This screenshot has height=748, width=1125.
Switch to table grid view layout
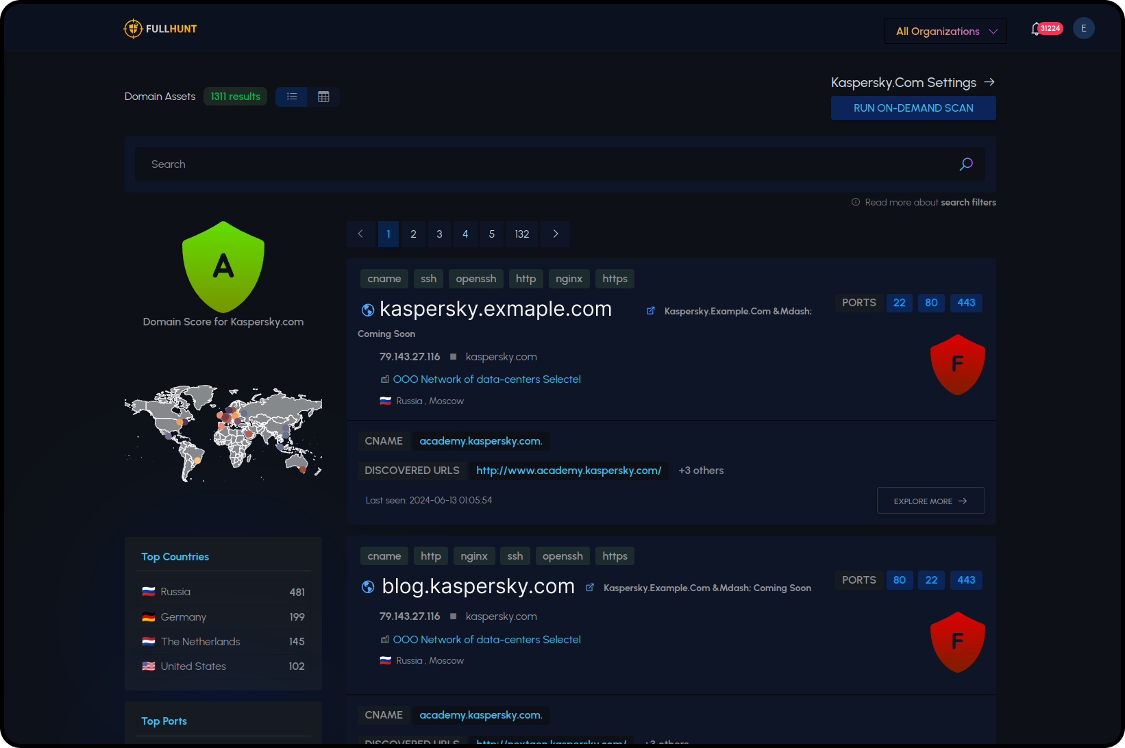tap(323, 97)
